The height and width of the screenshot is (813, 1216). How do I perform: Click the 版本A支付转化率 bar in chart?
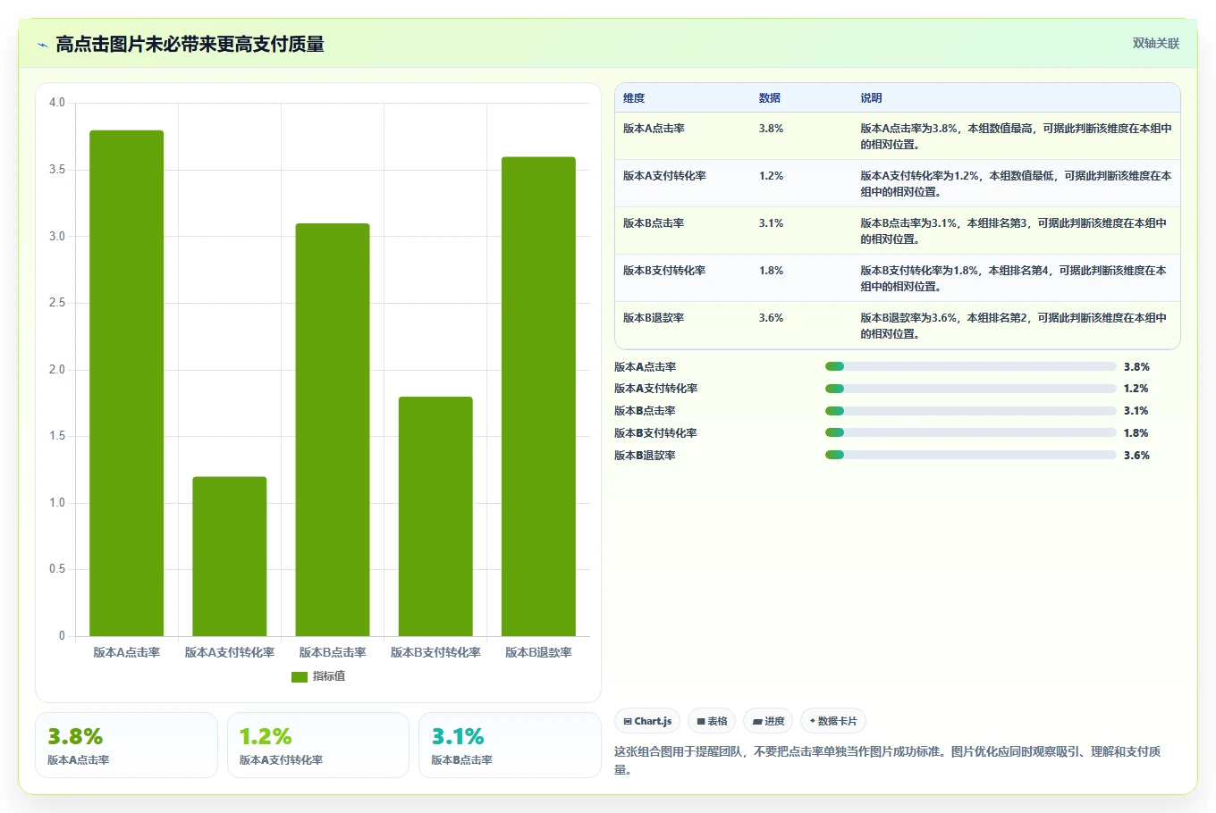tap(230, 557)
